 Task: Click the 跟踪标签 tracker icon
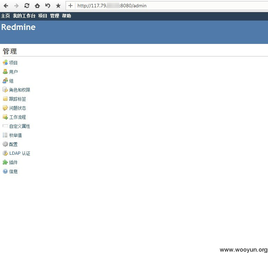[5, 99]
